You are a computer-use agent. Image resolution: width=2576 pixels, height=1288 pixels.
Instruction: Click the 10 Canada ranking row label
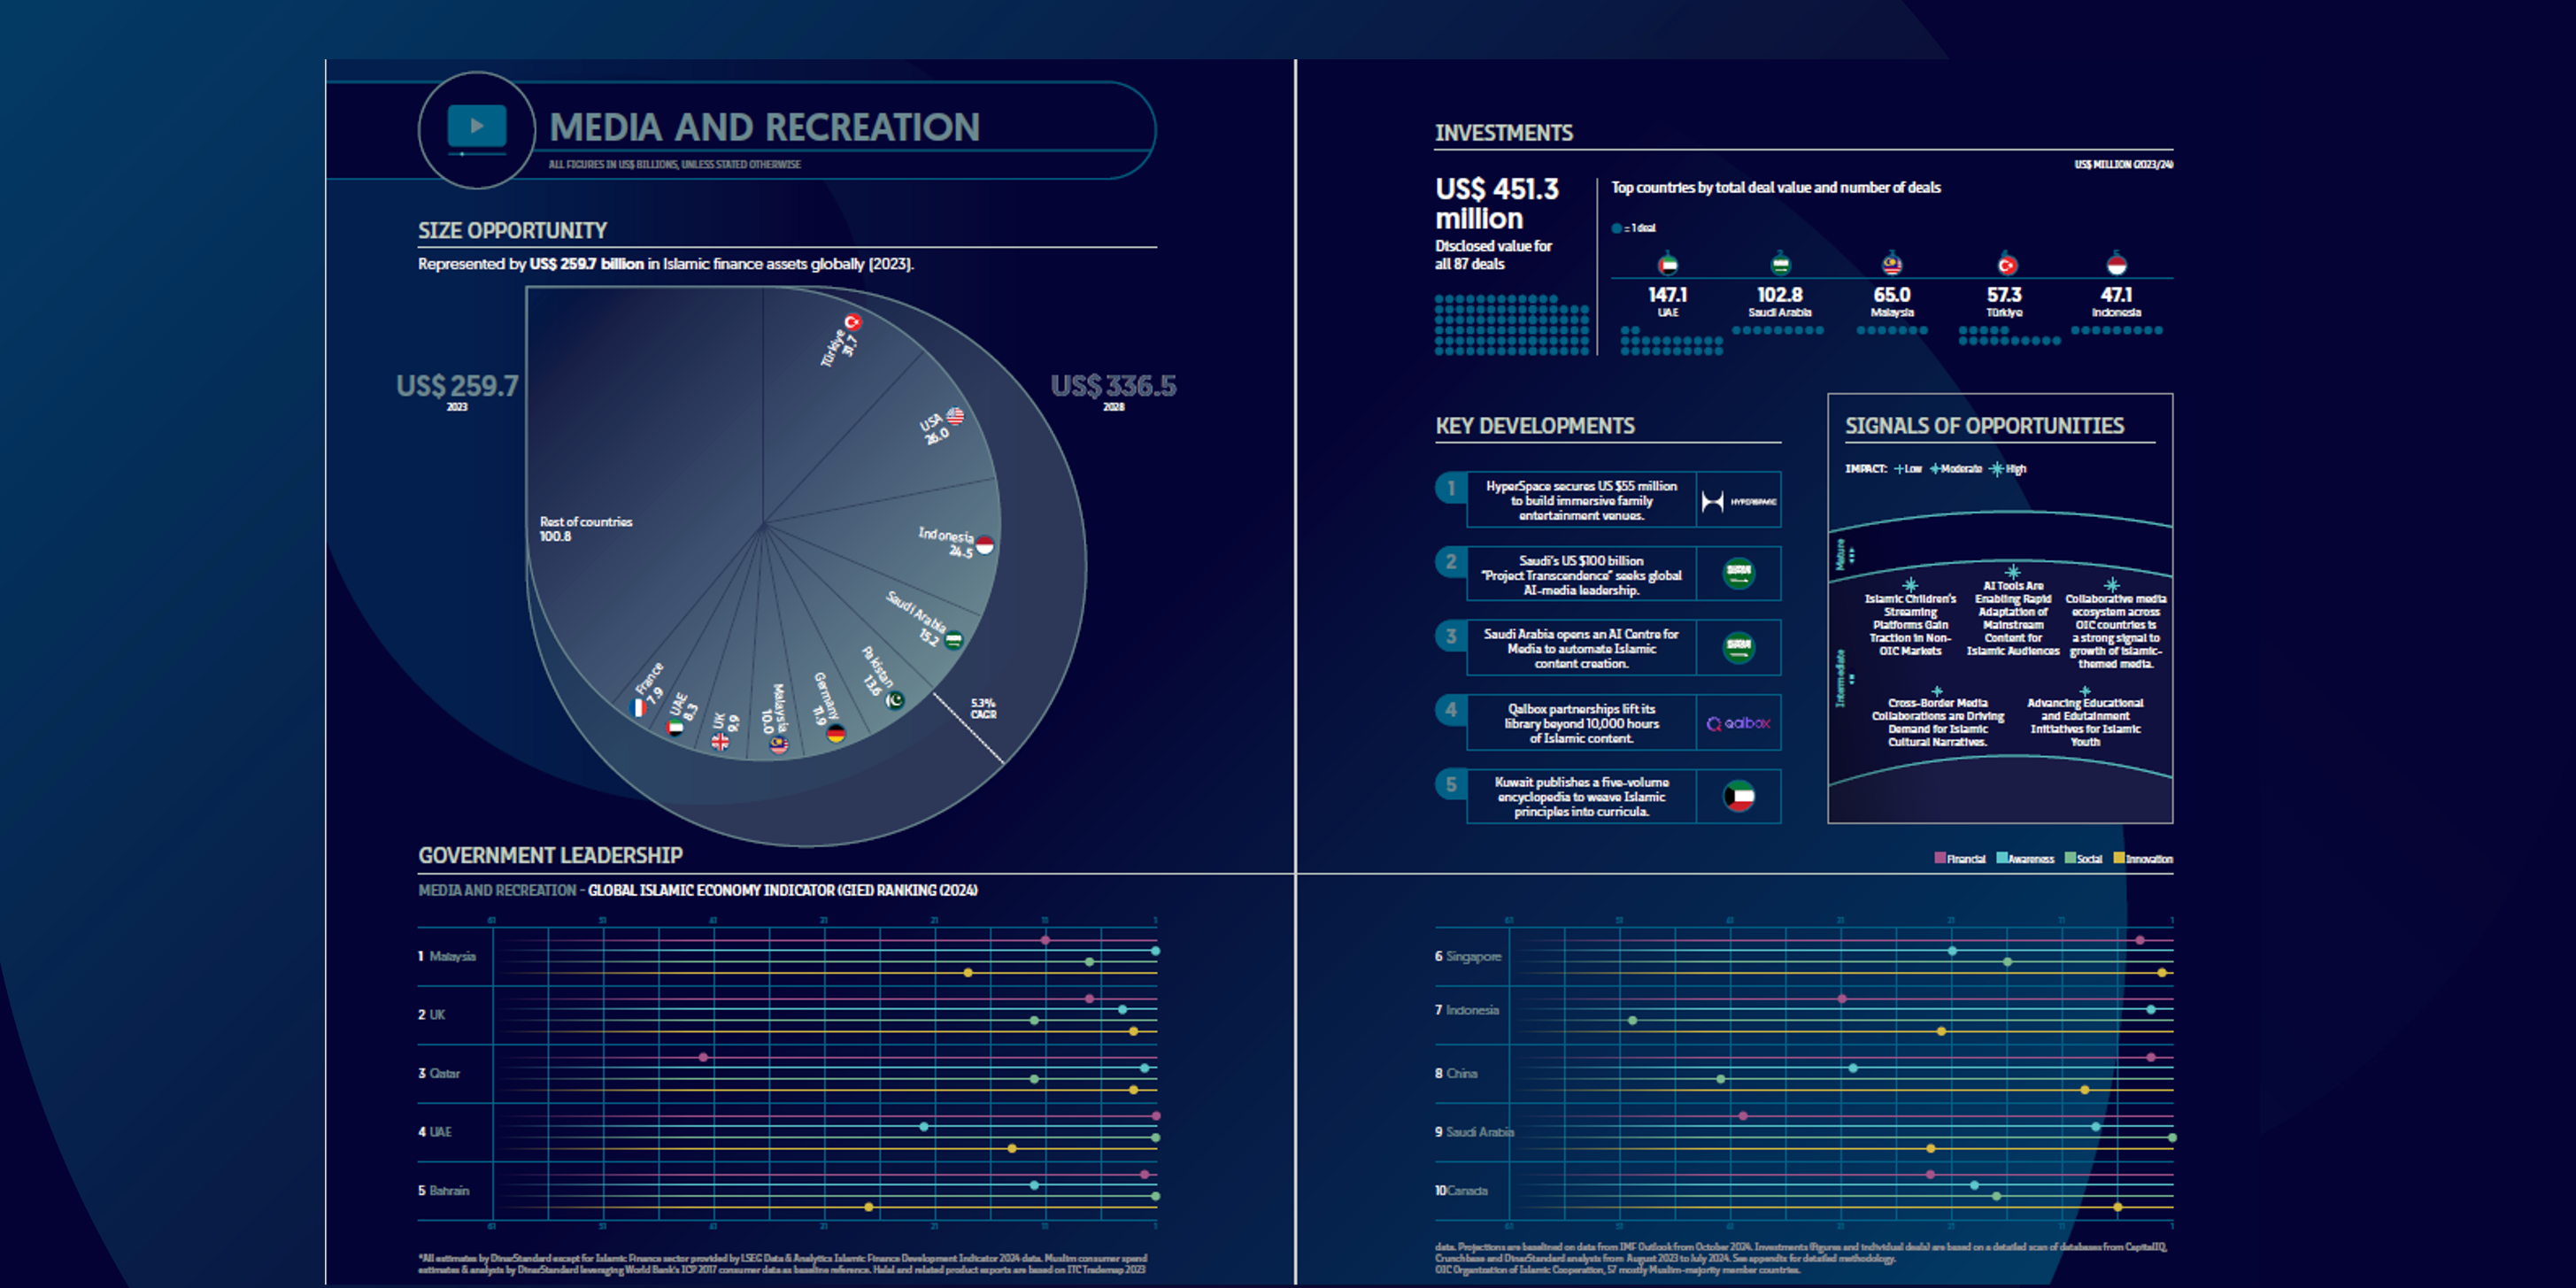[1461, 1190]
